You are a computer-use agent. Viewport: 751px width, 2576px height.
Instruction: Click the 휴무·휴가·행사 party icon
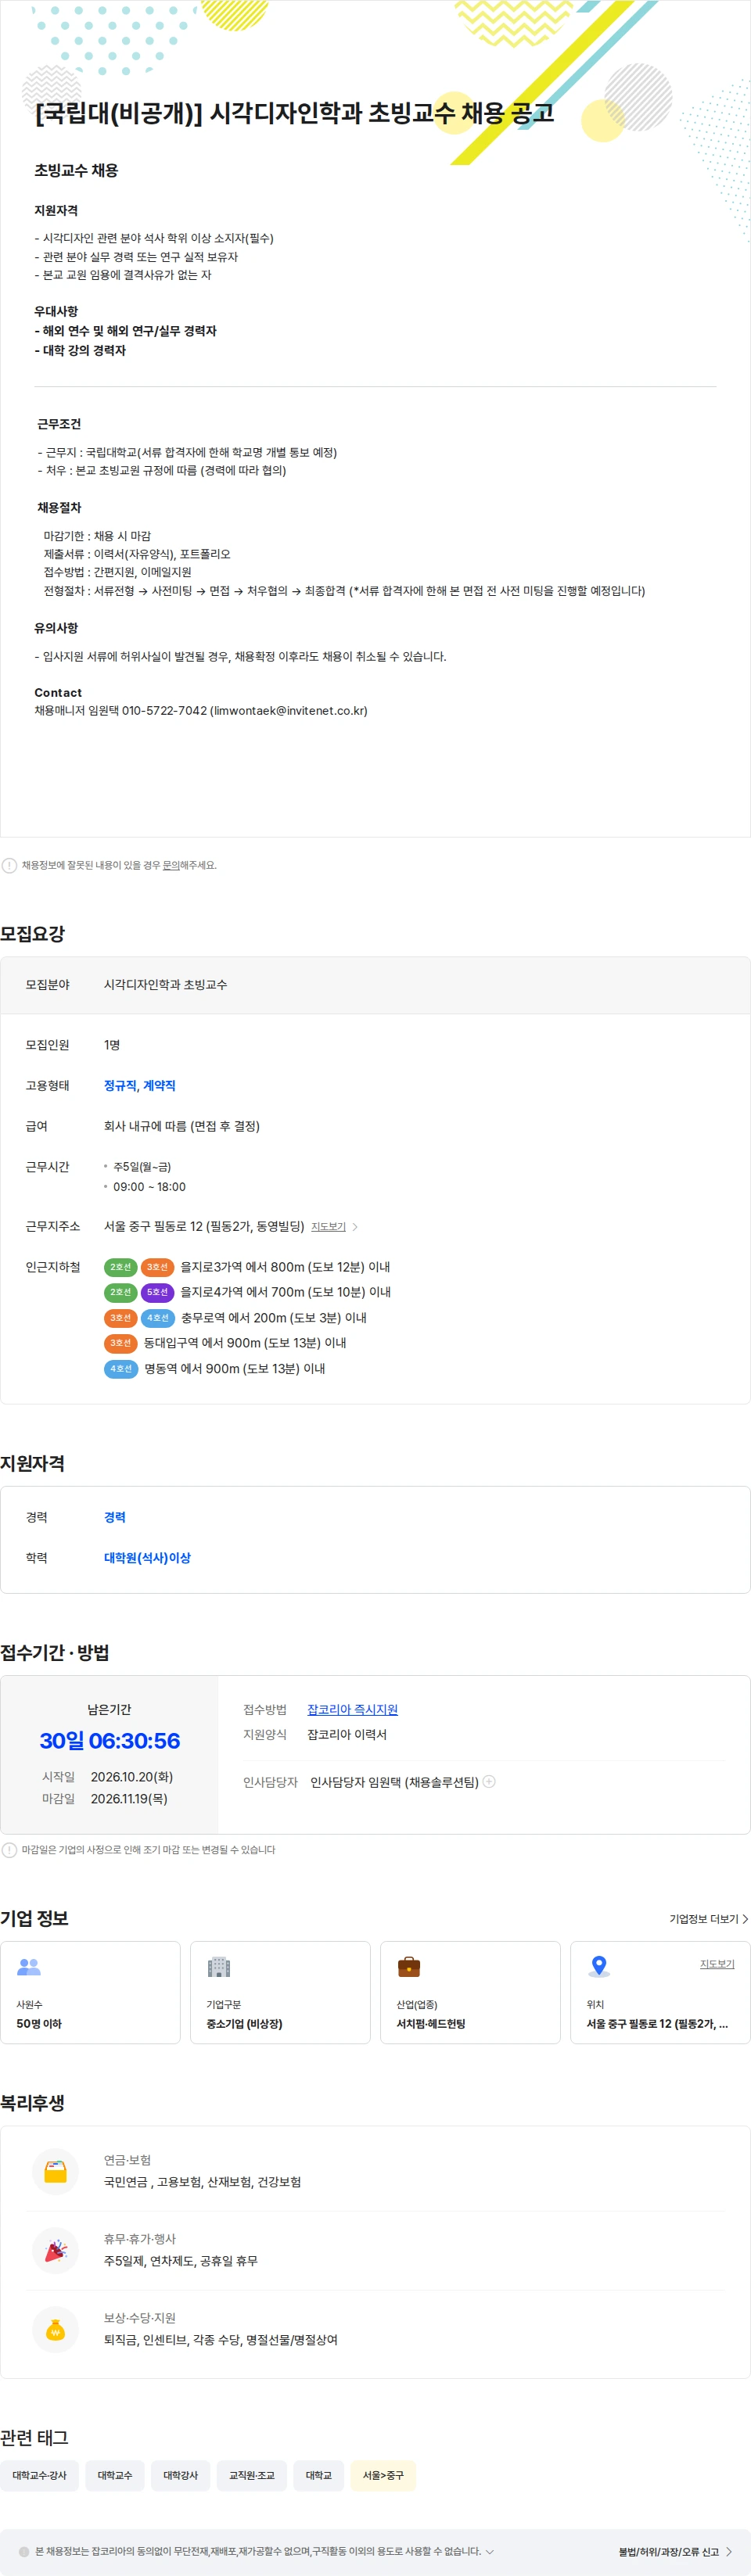(56, 2250)
